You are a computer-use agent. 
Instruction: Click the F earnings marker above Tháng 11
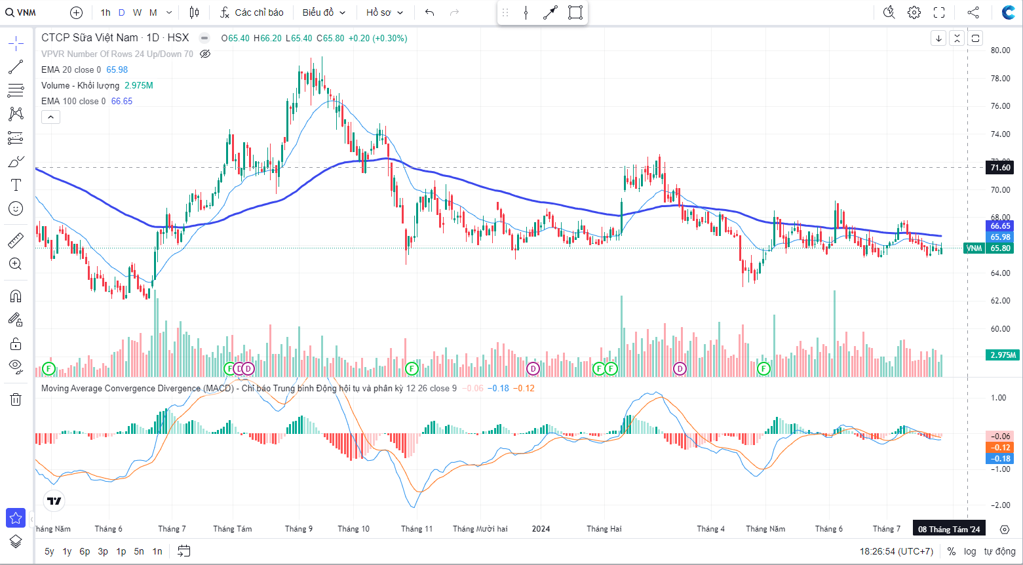pyautogui.click(x=412, y=368)
